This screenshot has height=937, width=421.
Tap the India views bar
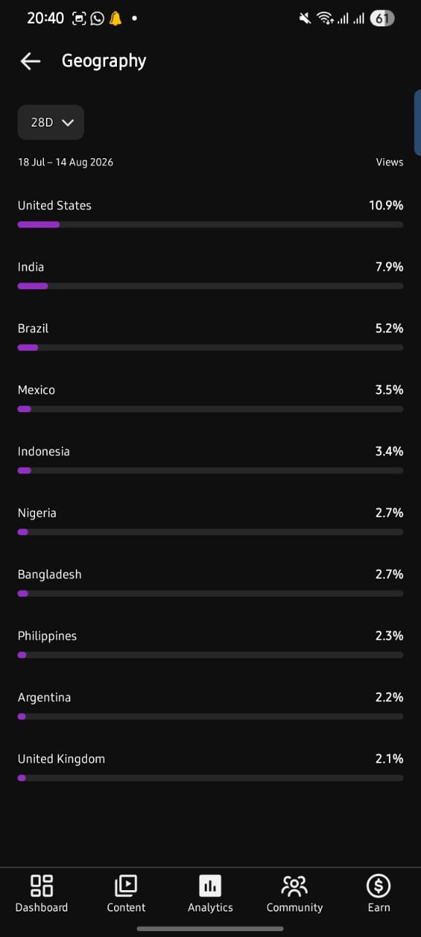210,286
